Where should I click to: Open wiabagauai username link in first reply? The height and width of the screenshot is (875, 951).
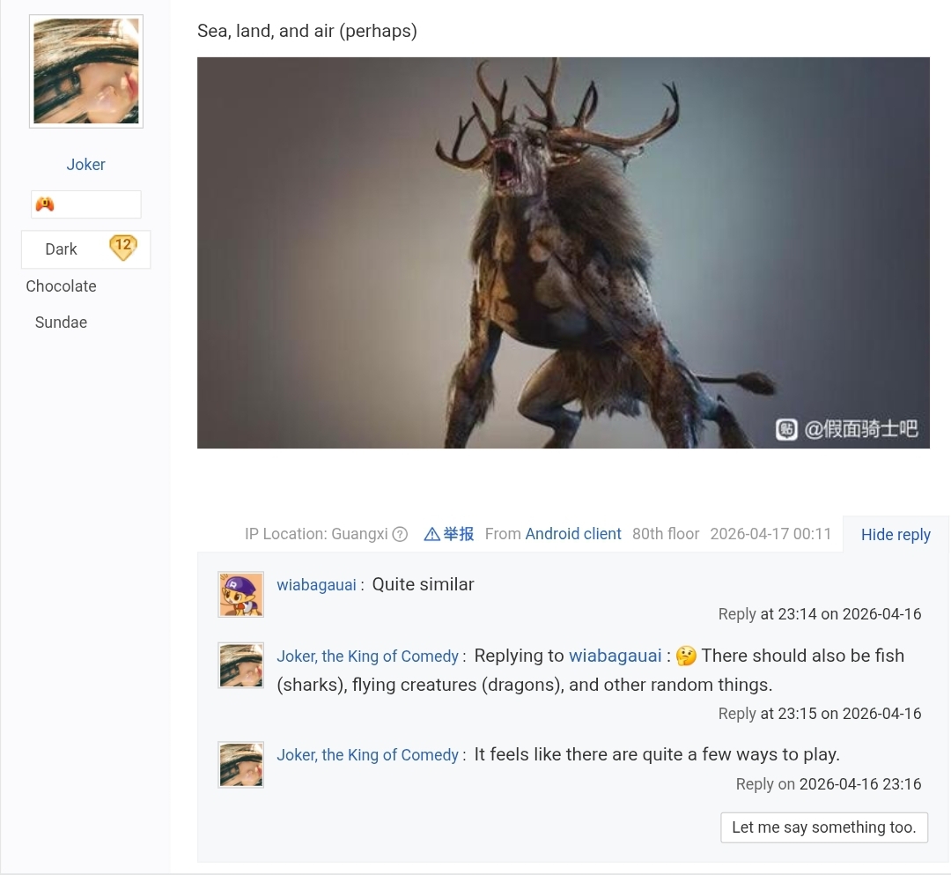tap(317, 585)
